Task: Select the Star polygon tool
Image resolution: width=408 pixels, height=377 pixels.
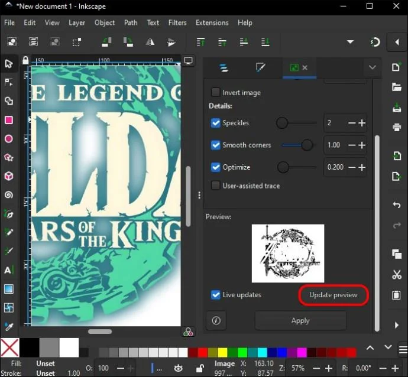Action: click(x=9, y=157)
